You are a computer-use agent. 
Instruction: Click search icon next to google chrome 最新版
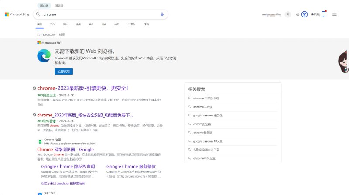tap(189, 115)
